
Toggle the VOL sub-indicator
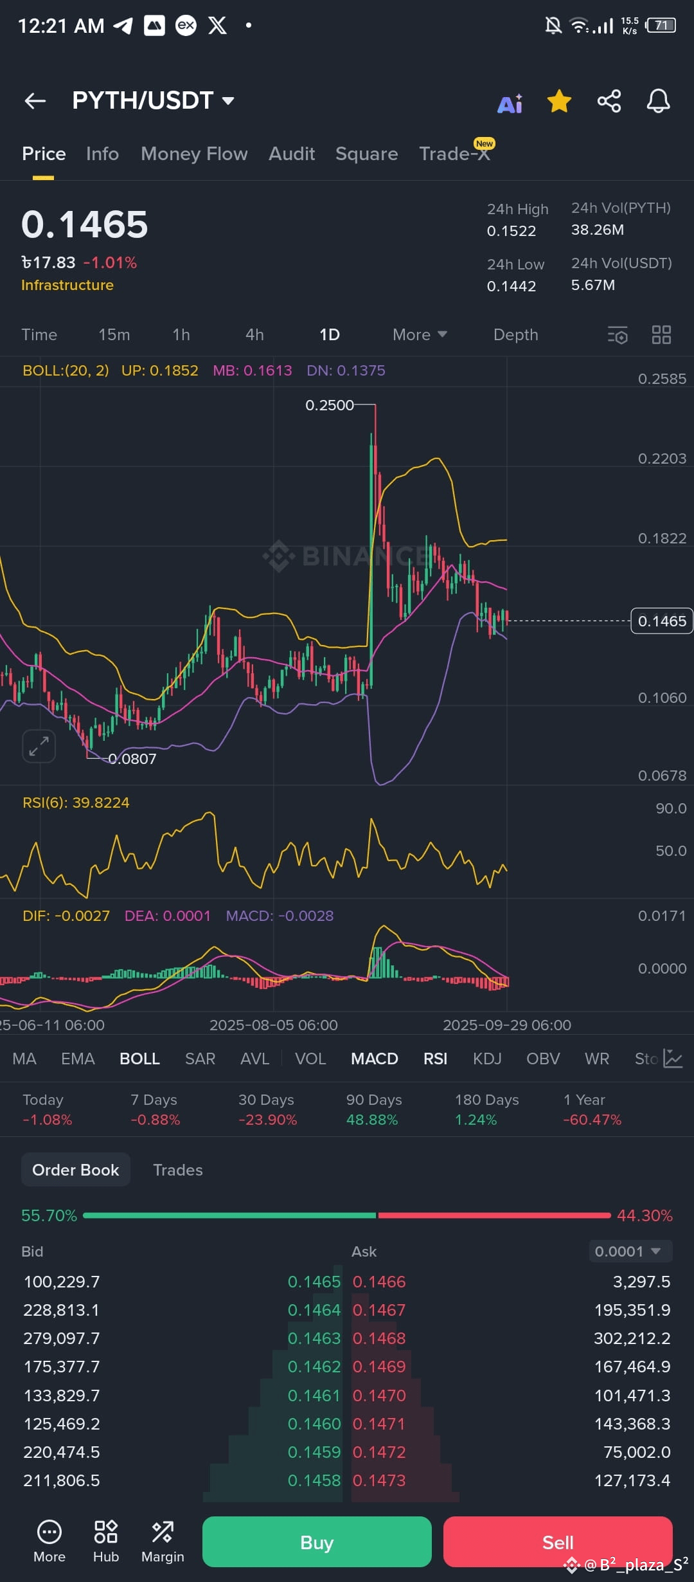click(310, 1059)
